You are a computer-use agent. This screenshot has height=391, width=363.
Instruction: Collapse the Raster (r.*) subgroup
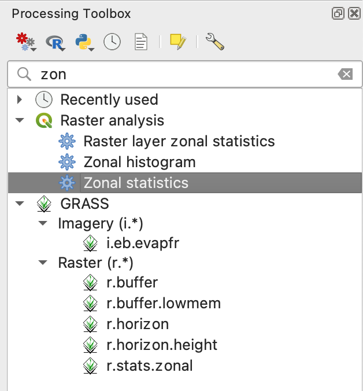[x=43, y=263]
